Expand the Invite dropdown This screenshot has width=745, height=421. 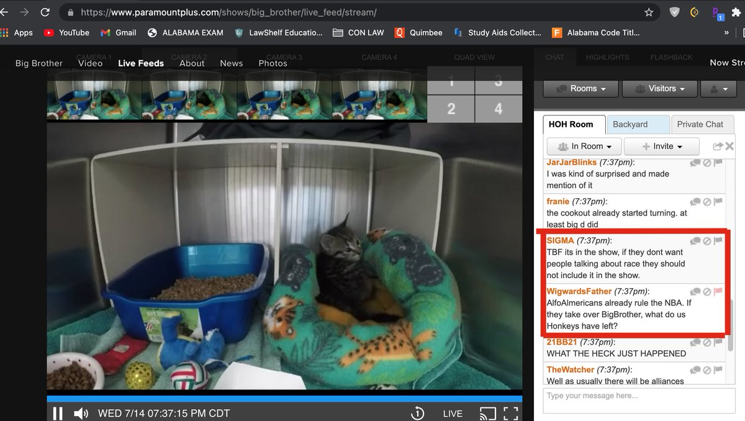tap(662, 147)
